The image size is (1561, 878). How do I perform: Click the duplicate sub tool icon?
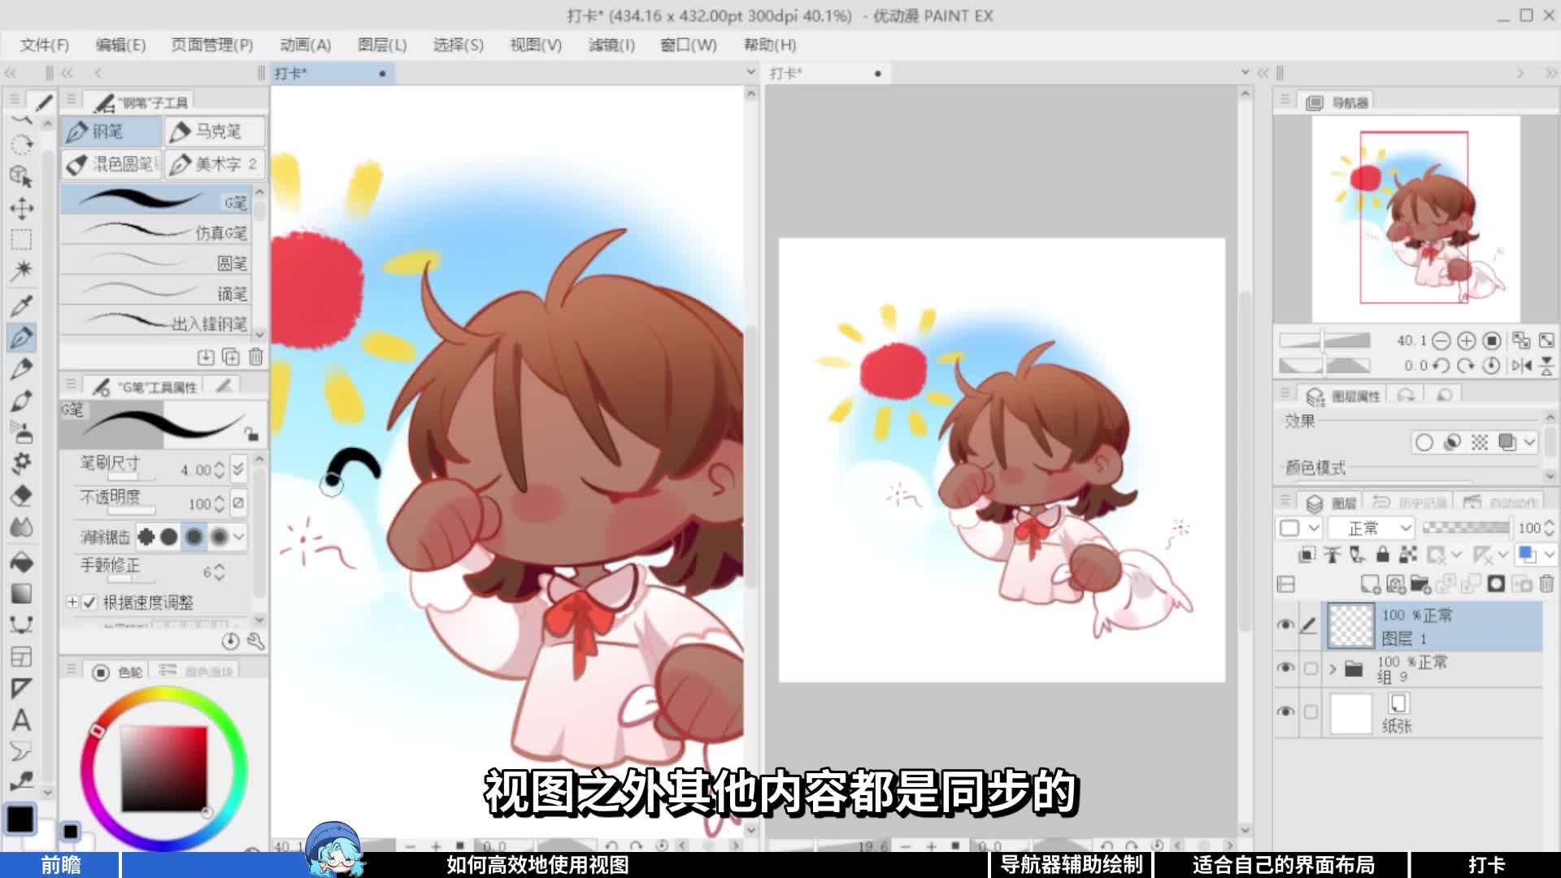231,357
